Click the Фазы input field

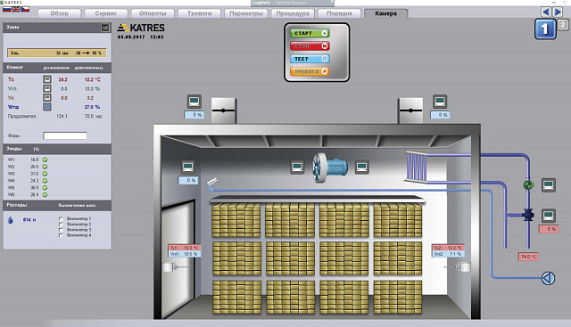65,135
